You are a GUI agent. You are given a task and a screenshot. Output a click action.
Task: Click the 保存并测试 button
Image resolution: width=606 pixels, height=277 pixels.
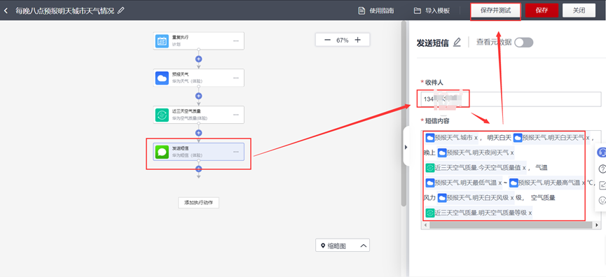[495, 10]
